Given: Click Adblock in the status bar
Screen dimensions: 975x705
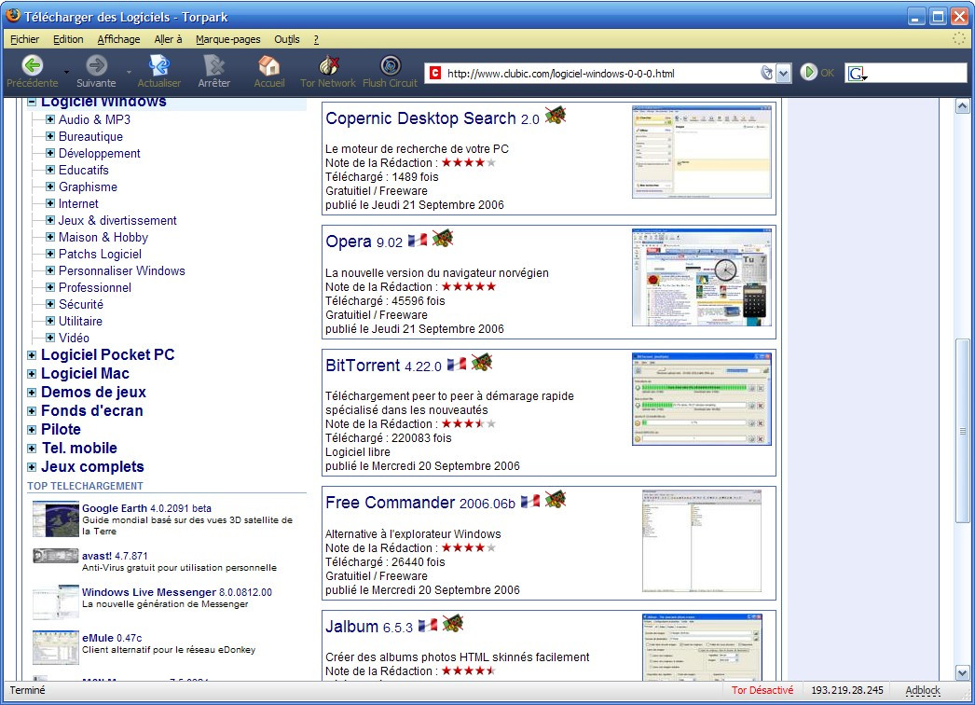Looking at the screenshot, I should point(923,690).
